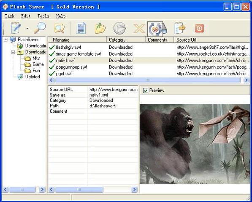Click the Mtv folder icon
Image resolution: width=252 pixels, height=202 pixels.
point(27,58)
